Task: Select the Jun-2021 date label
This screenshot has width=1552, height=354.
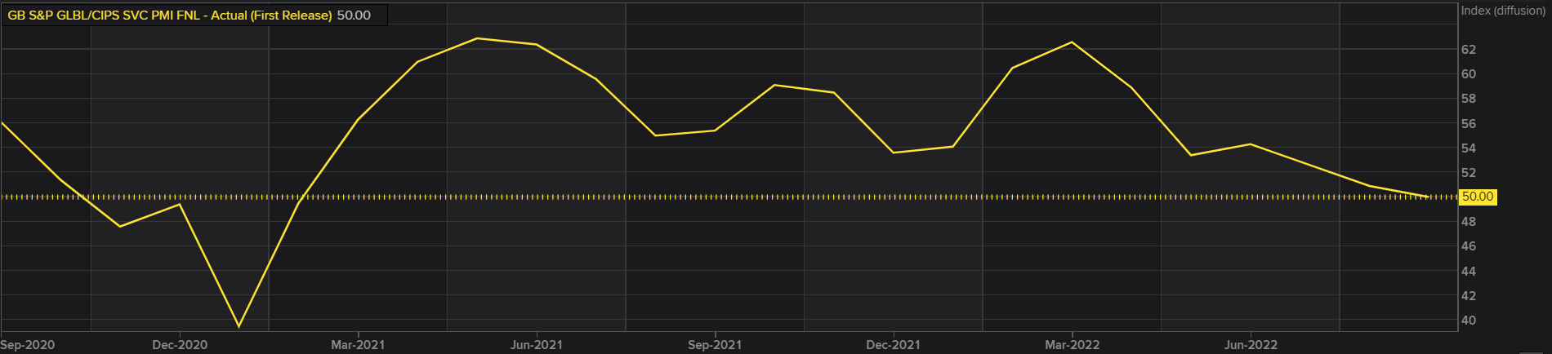Action: [x=537, y=345]
